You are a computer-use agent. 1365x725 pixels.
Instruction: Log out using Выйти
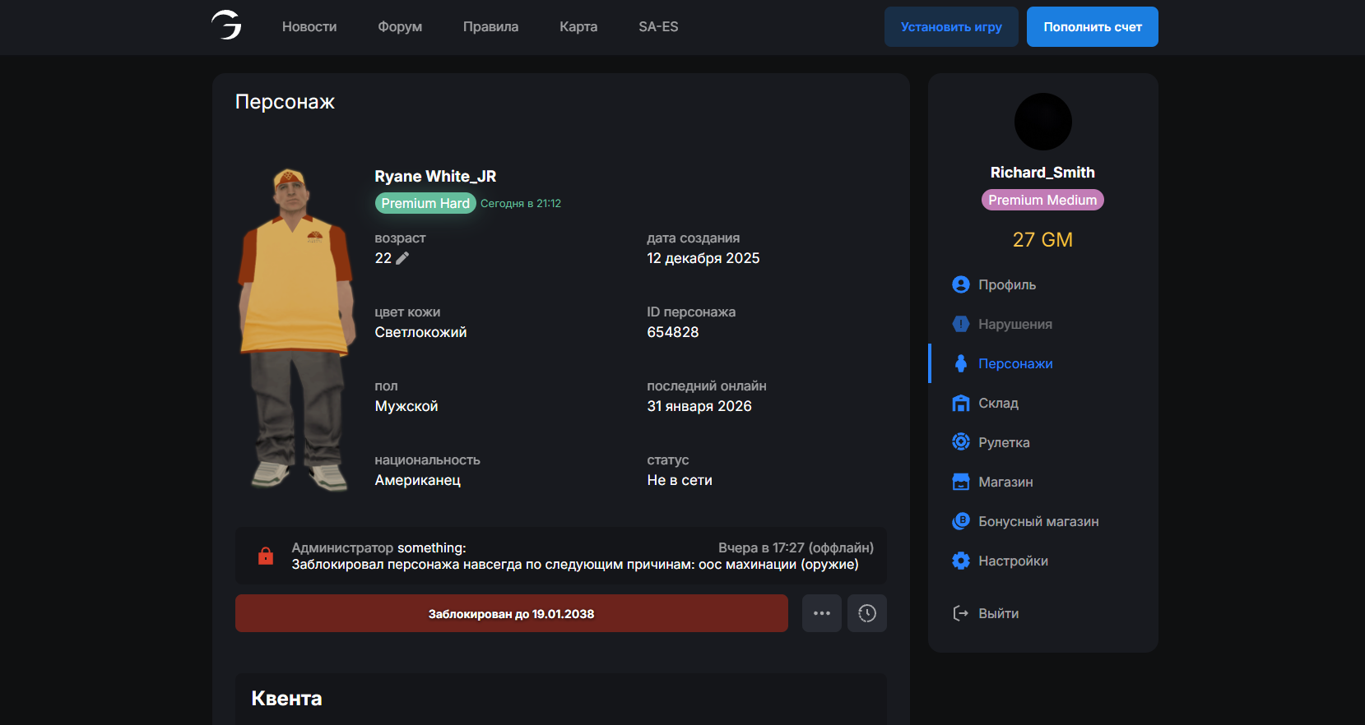pos(997,613)
